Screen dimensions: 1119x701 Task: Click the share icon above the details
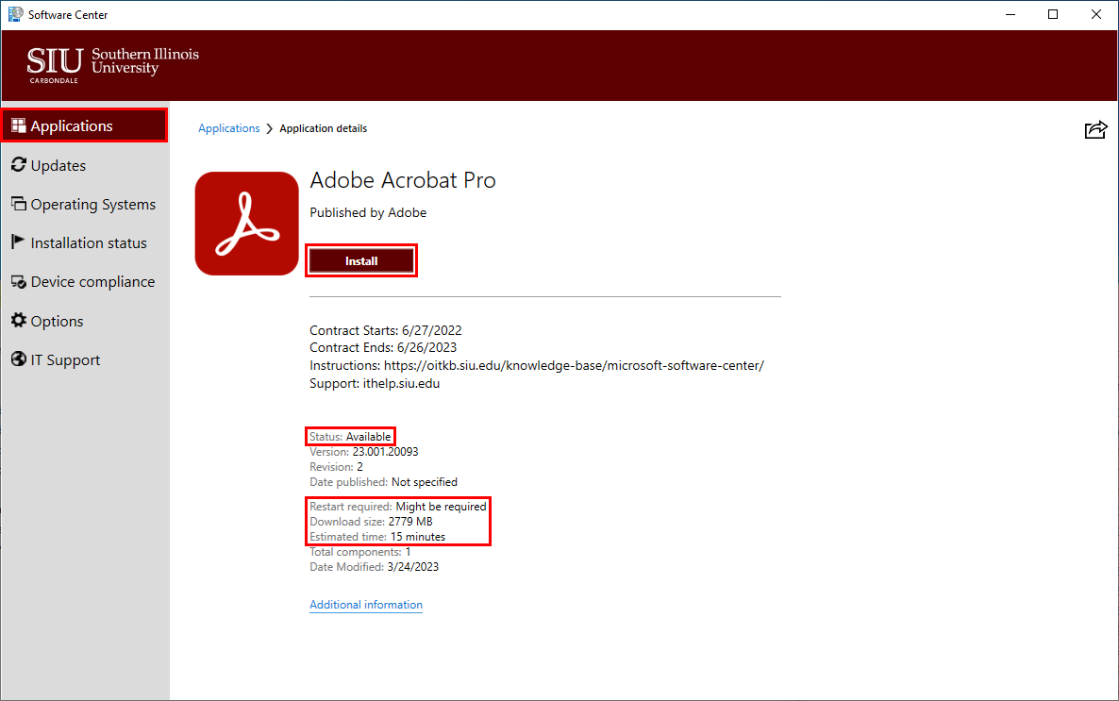(x=1095, y=130)
